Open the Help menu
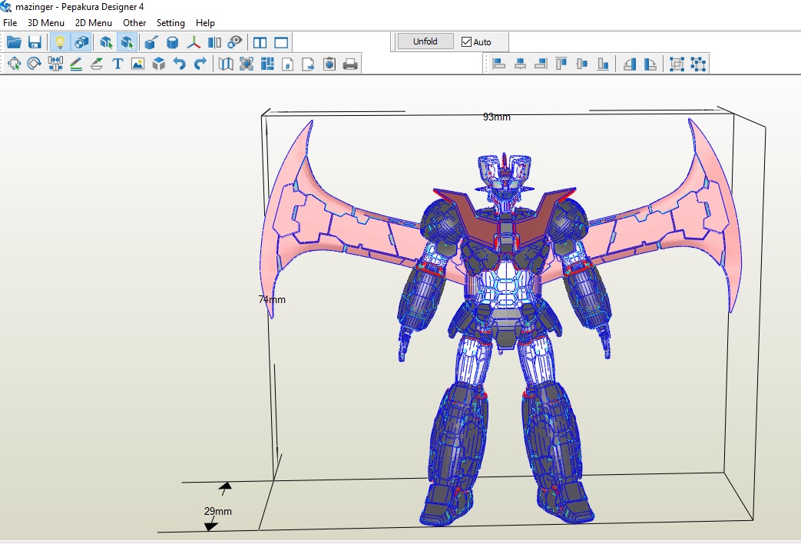 (x=205, y=23)
